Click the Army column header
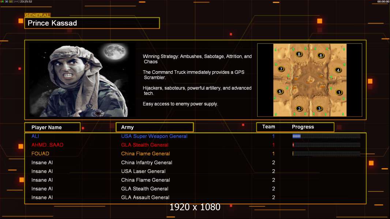This screenshot has height=219, width=390. [x=155, y=127]
